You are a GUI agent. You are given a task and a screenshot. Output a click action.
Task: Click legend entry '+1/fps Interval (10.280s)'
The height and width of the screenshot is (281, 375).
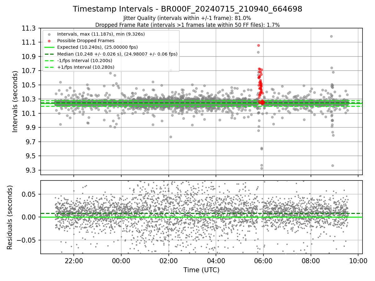pos(86,67)
